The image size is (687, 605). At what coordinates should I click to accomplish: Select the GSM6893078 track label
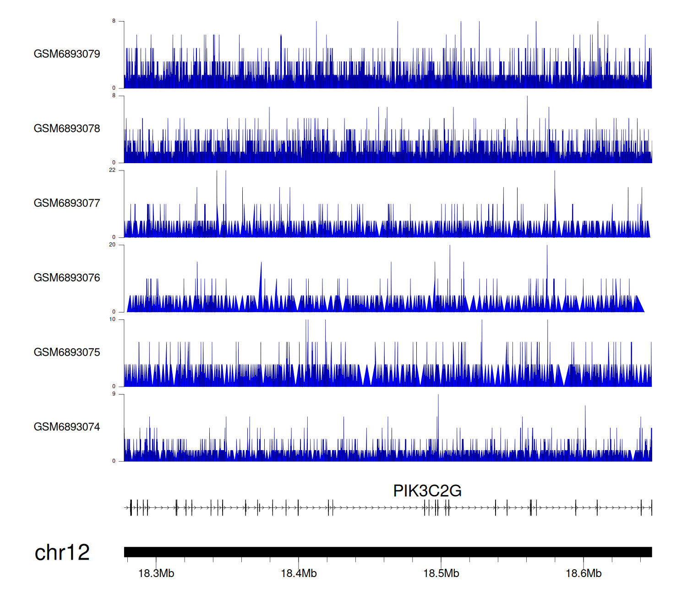click(67, 129)
